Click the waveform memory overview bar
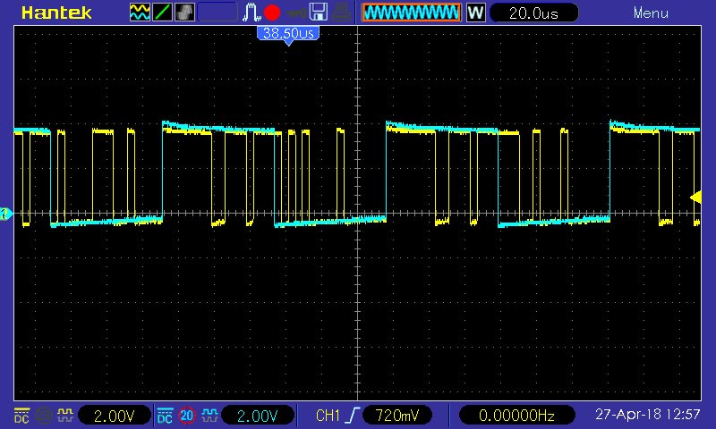716x429 pixels. (x=412, y=13)
